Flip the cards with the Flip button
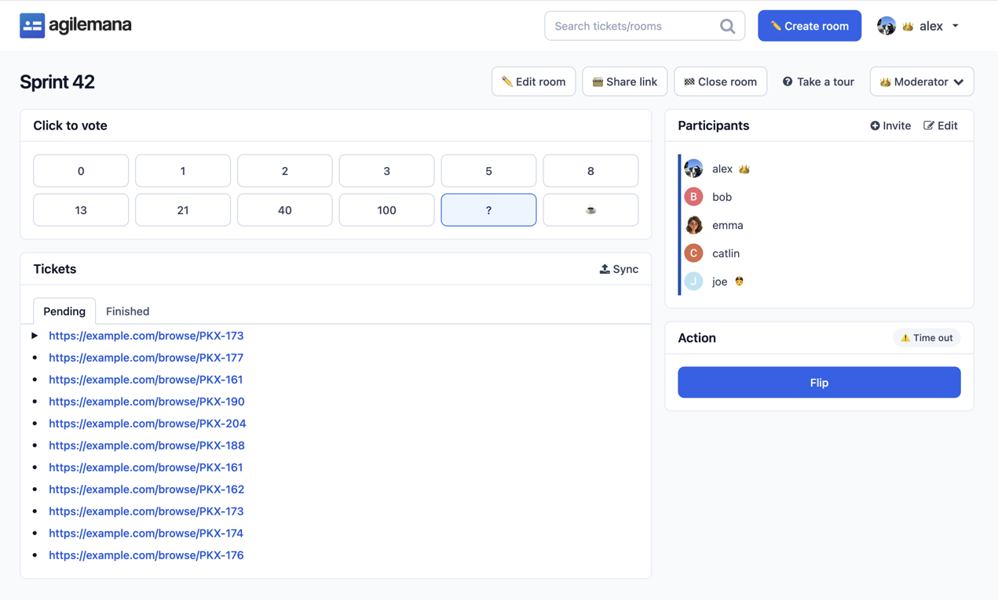 coord(819,383)
